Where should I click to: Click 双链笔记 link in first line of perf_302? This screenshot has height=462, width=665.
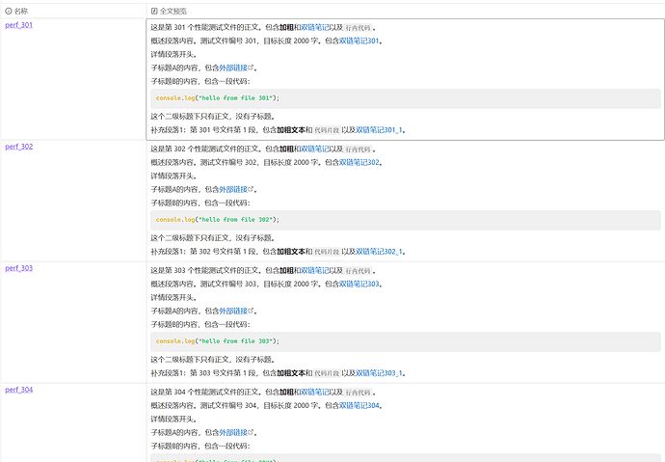point(315,149)
